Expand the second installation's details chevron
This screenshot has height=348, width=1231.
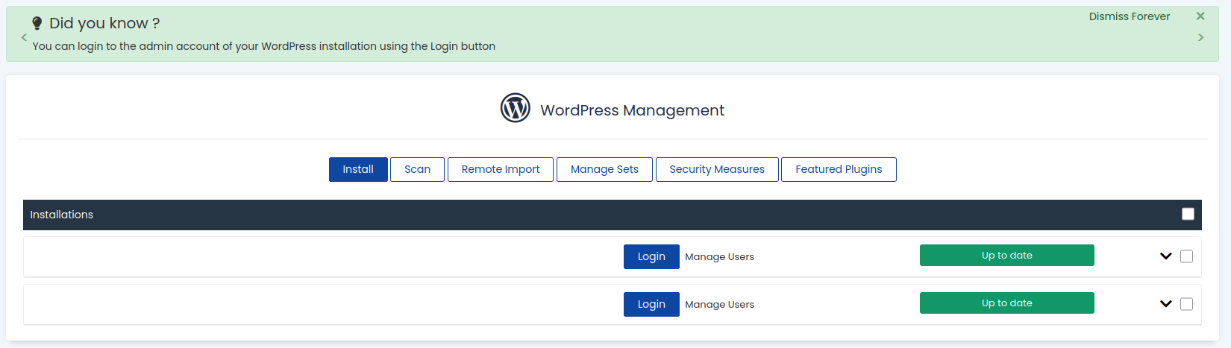point(1166,304)
